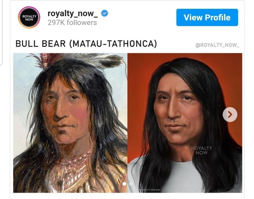Click the View Profile button
This screenshot has height=199, width=254.
[207, 18]
